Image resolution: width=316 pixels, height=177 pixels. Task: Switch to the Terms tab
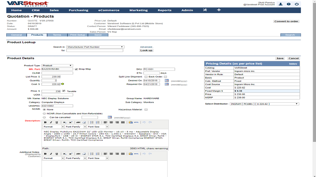pyautogui.click(x=57, y=35)
